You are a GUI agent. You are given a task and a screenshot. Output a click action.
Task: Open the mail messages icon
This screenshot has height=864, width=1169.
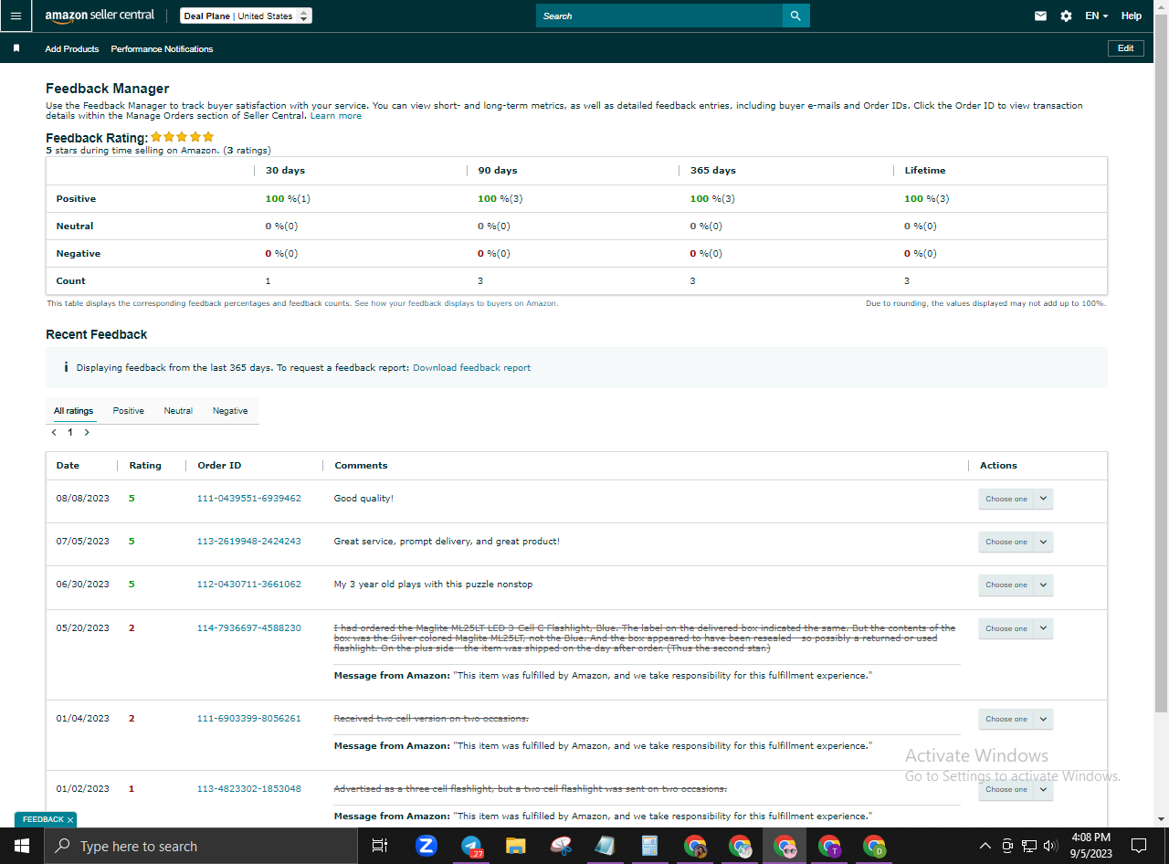pyautogui.click(x=1040, y=16)
